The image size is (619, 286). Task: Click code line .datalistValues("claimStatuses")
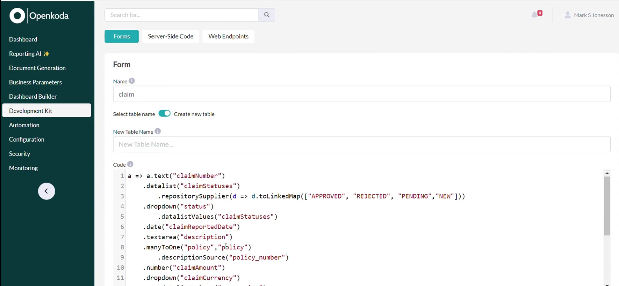218,217
